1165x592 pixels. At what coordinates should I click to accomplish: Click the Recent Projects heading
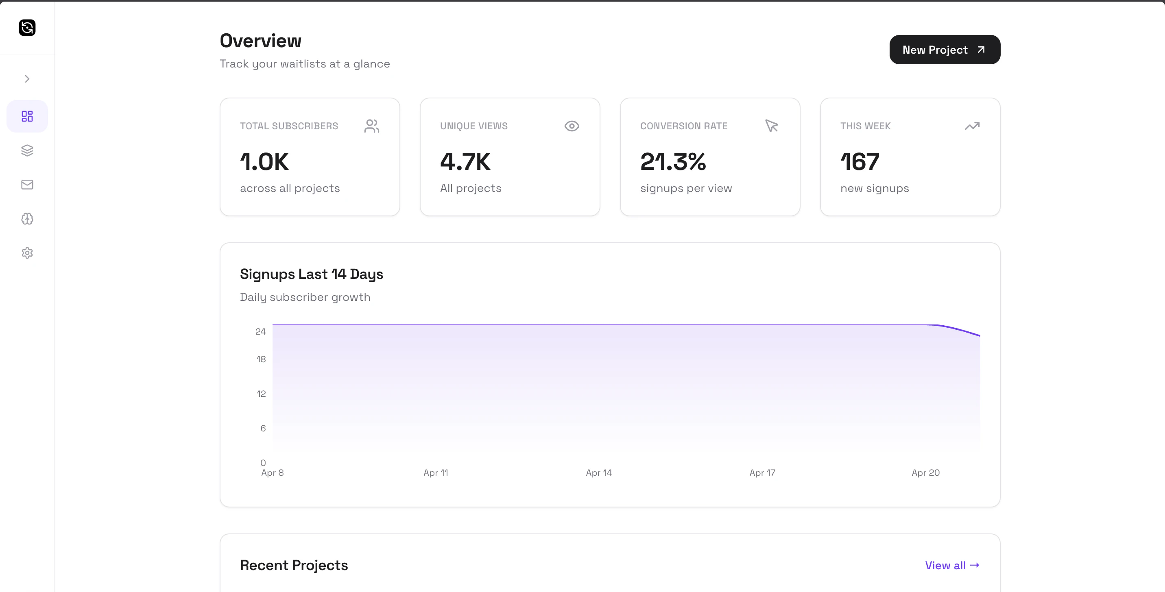(294, 565)
